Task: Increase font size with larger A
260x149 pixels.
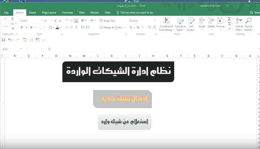Action: [55, 21]
